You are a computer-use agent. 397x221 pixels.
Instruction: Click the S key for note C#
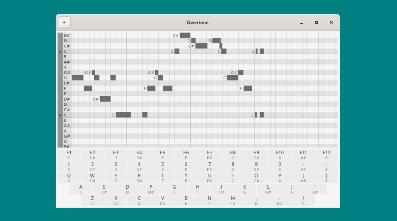[x=104, y=189]
